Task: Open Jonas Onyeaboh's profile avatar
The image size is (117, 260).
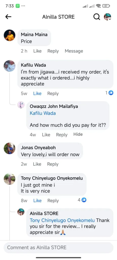Action: [9, 148]
